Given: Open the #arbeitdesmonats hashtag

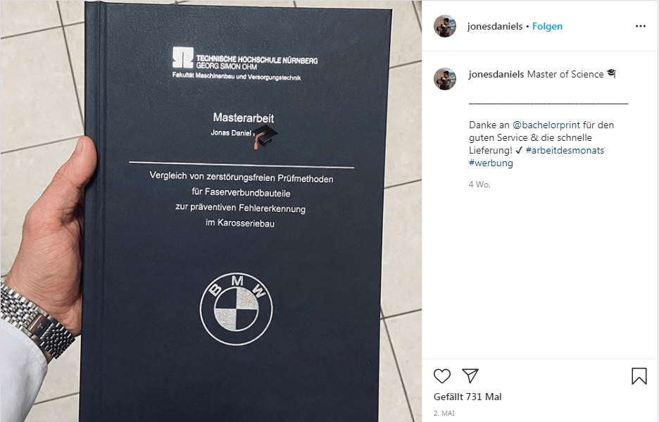Looking at the screenshot, I should tap(565, 150).
